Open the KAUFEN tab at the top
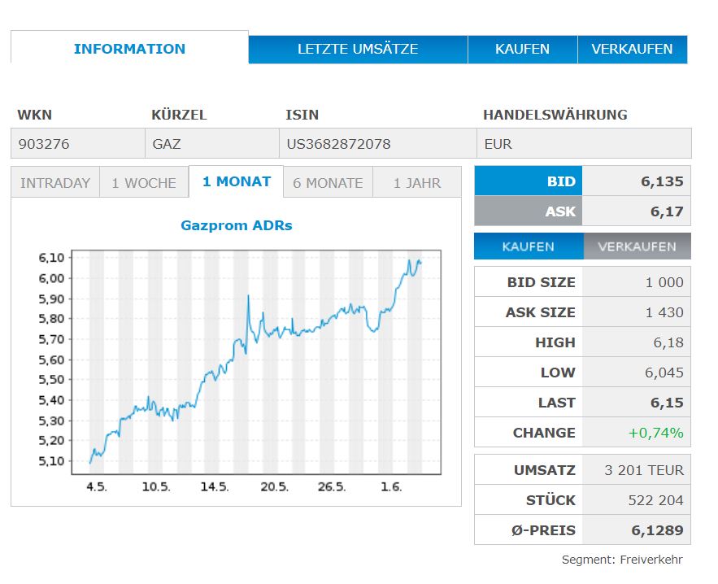Screen dimensions: 718x584 [x=522, y=49]
